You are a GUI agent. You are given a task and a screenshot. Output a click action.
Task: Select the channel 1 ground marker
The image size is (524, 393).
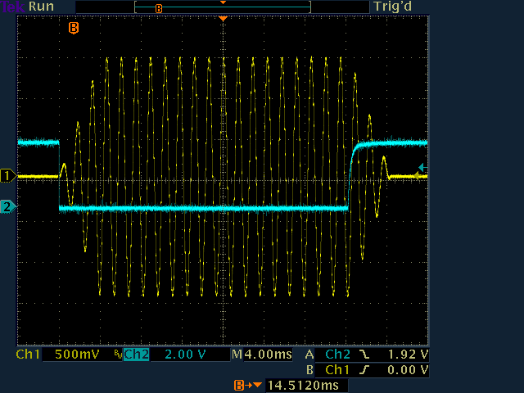tap(8, 176)
